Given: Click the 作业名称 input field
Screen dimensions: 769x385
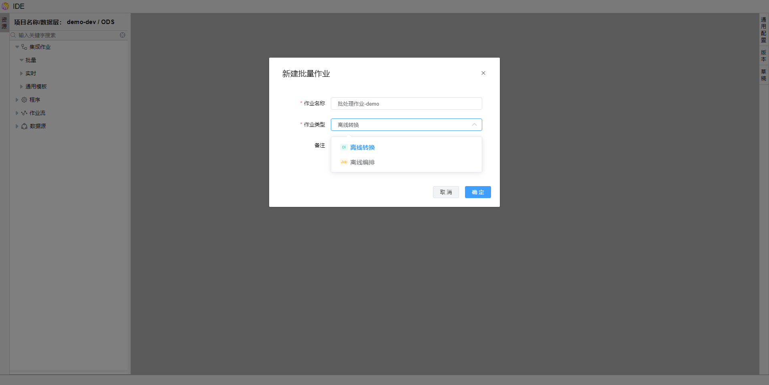Looking at the screenshot, I should pos(406,104).
